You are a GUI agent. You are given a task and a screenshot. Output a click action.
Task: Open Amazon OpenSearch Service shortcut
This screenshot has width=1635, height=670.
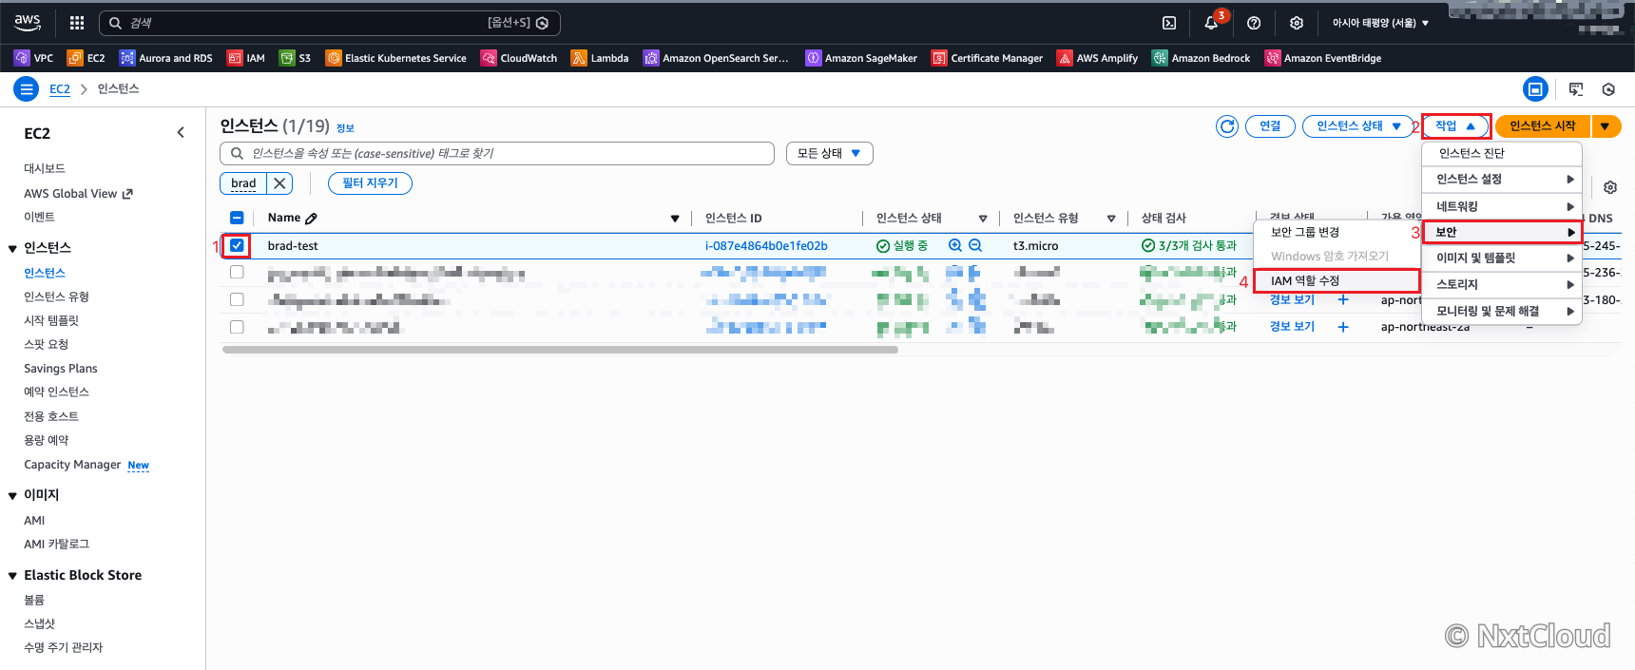716,58
